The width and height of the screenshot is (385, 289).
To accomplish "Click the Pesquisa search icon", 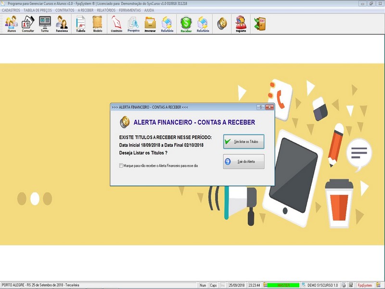I will click(x=133, y=24).
